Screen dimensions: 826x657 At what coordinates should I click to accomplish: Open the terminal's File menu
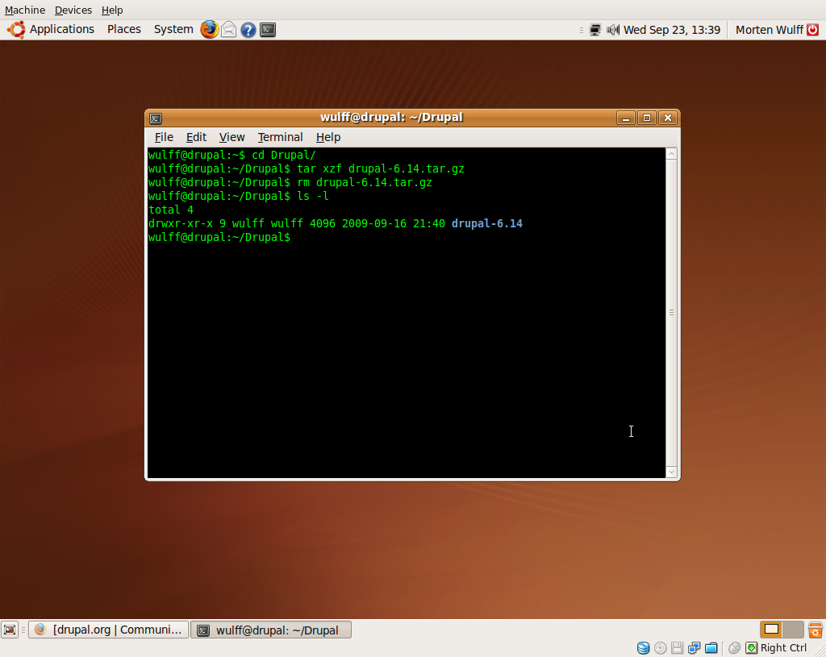click(164, 137)
